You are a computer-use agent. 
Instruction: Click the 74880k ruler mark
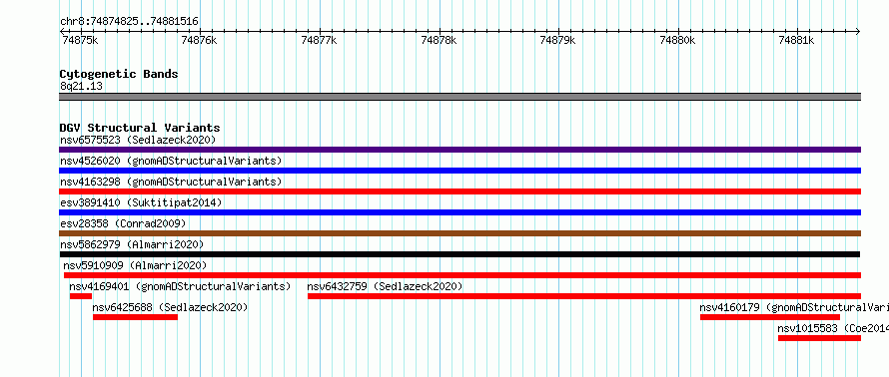click(677, 40)
